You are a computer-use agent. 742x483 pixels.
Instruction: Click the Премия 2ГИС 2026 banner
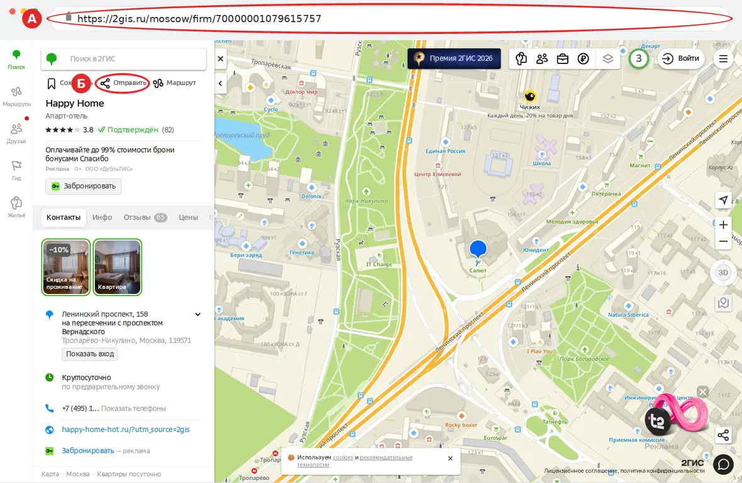coord(454,58)
